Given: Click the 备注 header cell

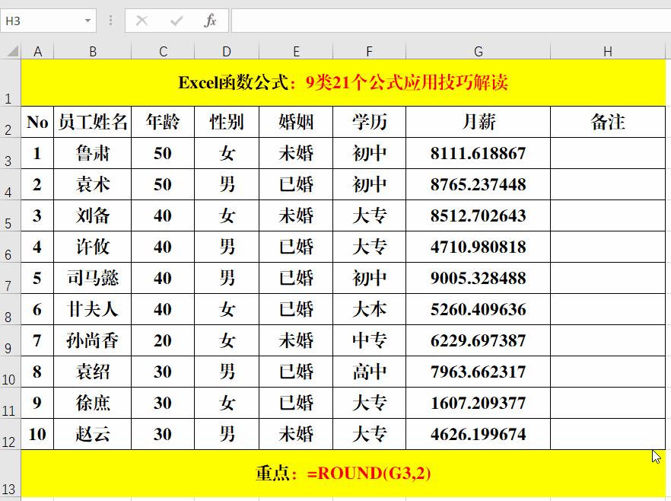Looking at the screenshot, I should (607, 122).
